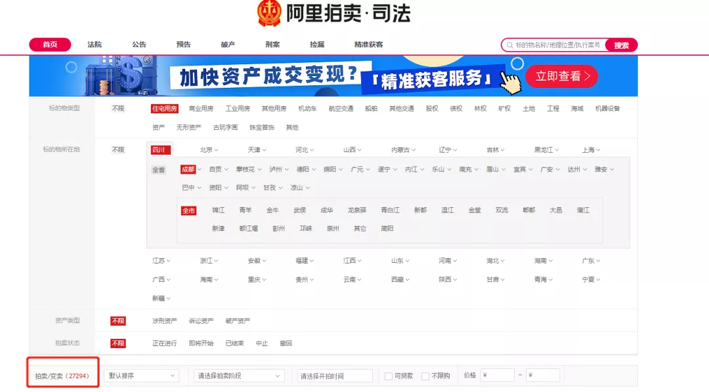
Task: Expand the 黑龙江 province dropdown
Action: (x=546, y=150)
